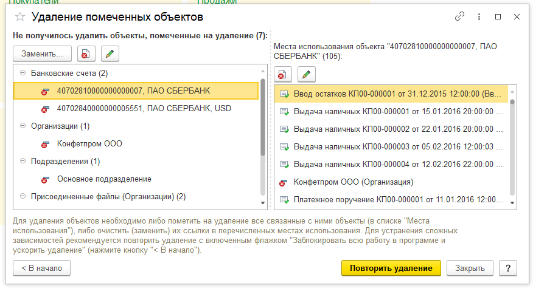Open the three-dot more menu
547x294 pixels.
click(x=479, y=17)
